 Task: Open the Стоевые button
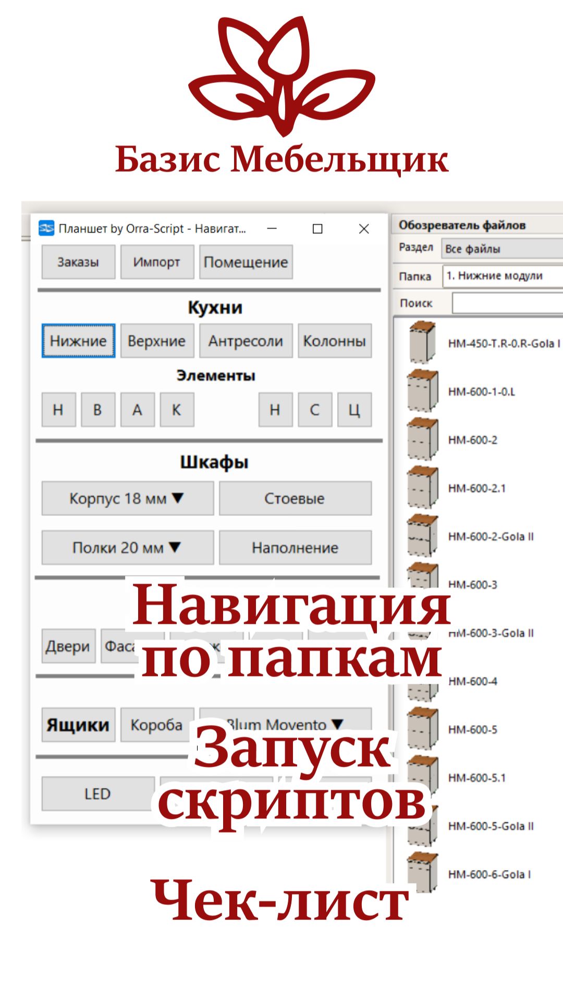pyautogui.click(x=295, y=498)
